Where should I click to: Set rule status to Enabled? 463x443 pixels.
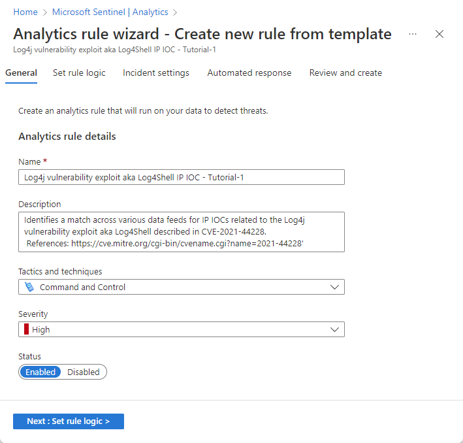point(40,372)
